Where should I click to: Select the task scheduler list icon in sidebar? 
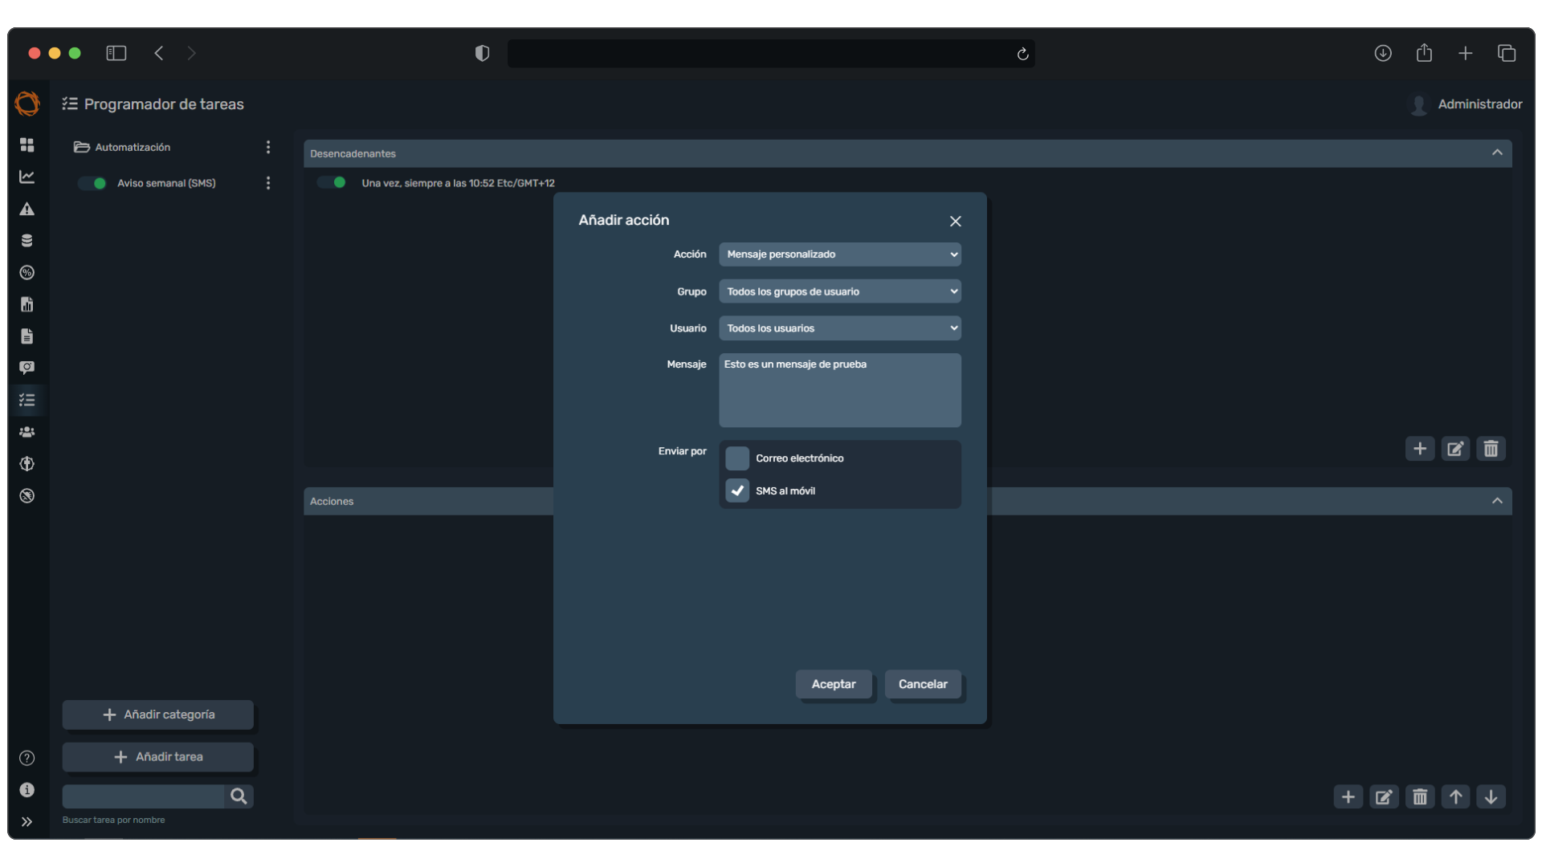pyautogui.click(x=27, y=400)
